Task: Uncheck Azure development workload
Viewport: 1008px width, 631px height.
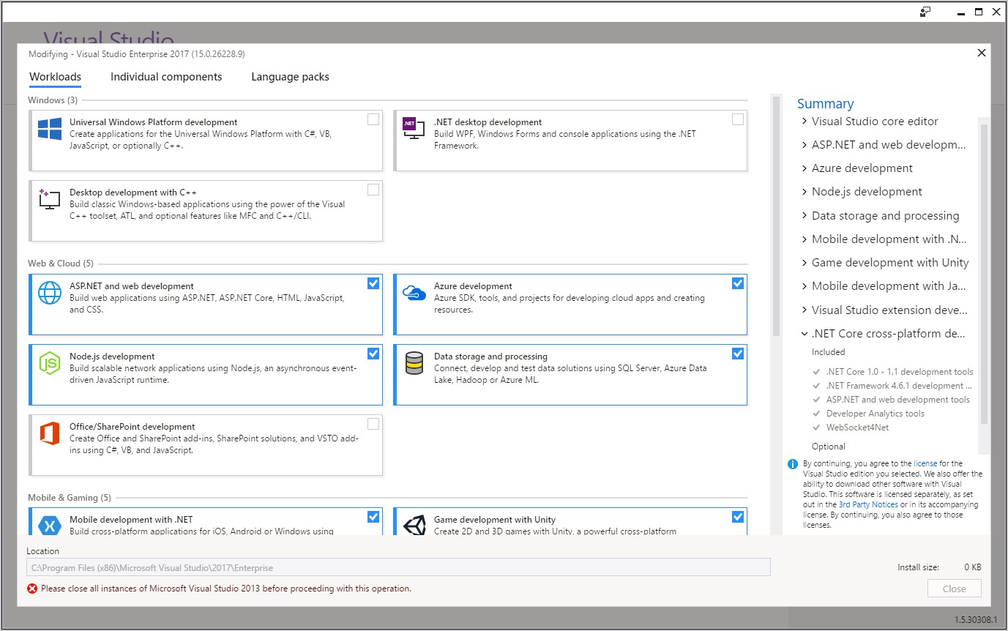Action: pos(738,283)
